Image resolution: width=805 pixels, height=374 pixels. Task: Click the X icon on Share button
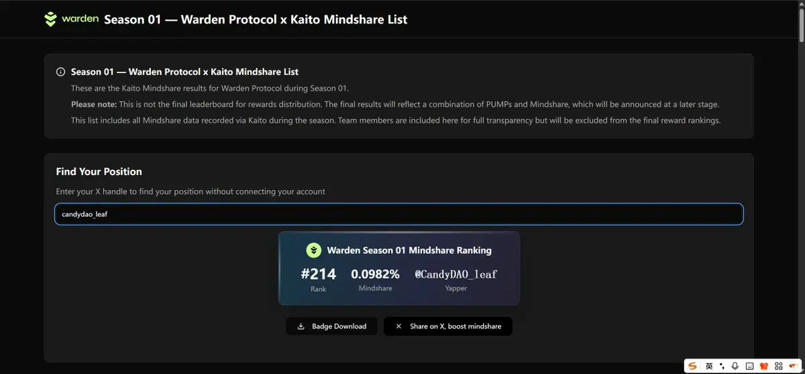click(x=398, y=326)
